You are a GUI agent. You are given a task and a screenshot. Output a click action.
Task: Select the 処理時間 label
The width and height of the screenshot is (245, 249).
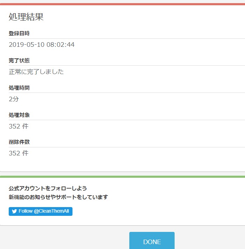(x=19, y=88)
